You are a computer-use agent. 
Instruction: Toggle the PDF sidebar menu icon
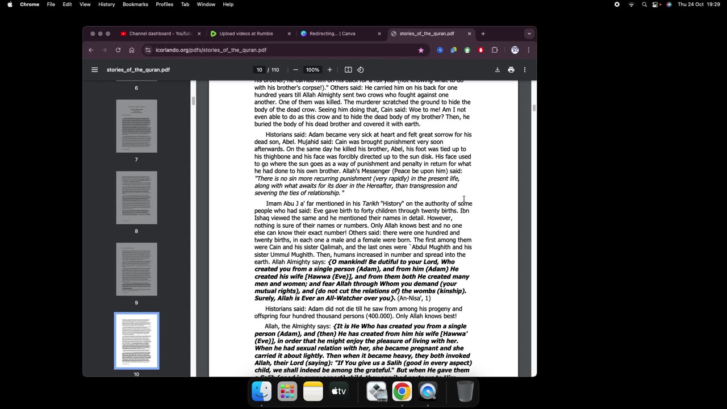[x=94, y=70]
